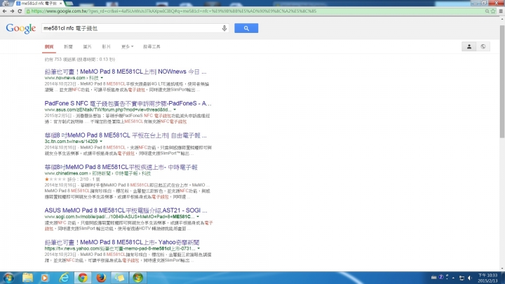Open the Chrome menu hamburger icon

tap(501, 11)
